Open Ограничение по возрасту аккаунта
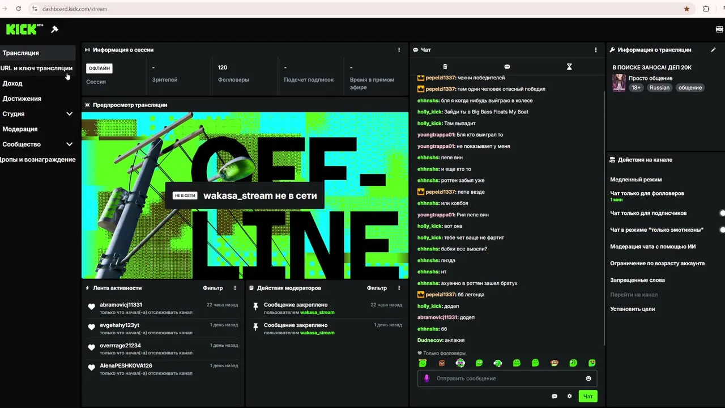Viewport: 725px width, 408px height. [x=657, y=263]
